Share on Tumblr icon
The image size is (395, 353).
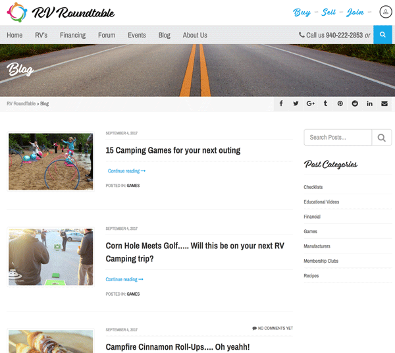coord(325,103)
